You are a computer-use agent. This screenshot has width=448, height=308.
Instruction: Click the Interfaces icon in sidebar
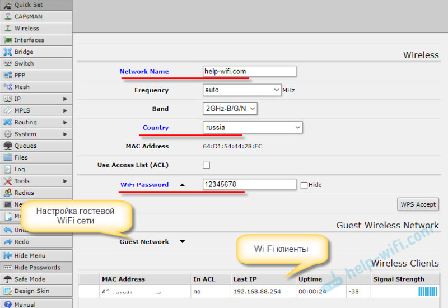[x=8, y=40]
